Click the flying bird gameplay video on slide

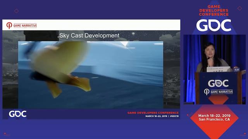click(x=91, y=75)
